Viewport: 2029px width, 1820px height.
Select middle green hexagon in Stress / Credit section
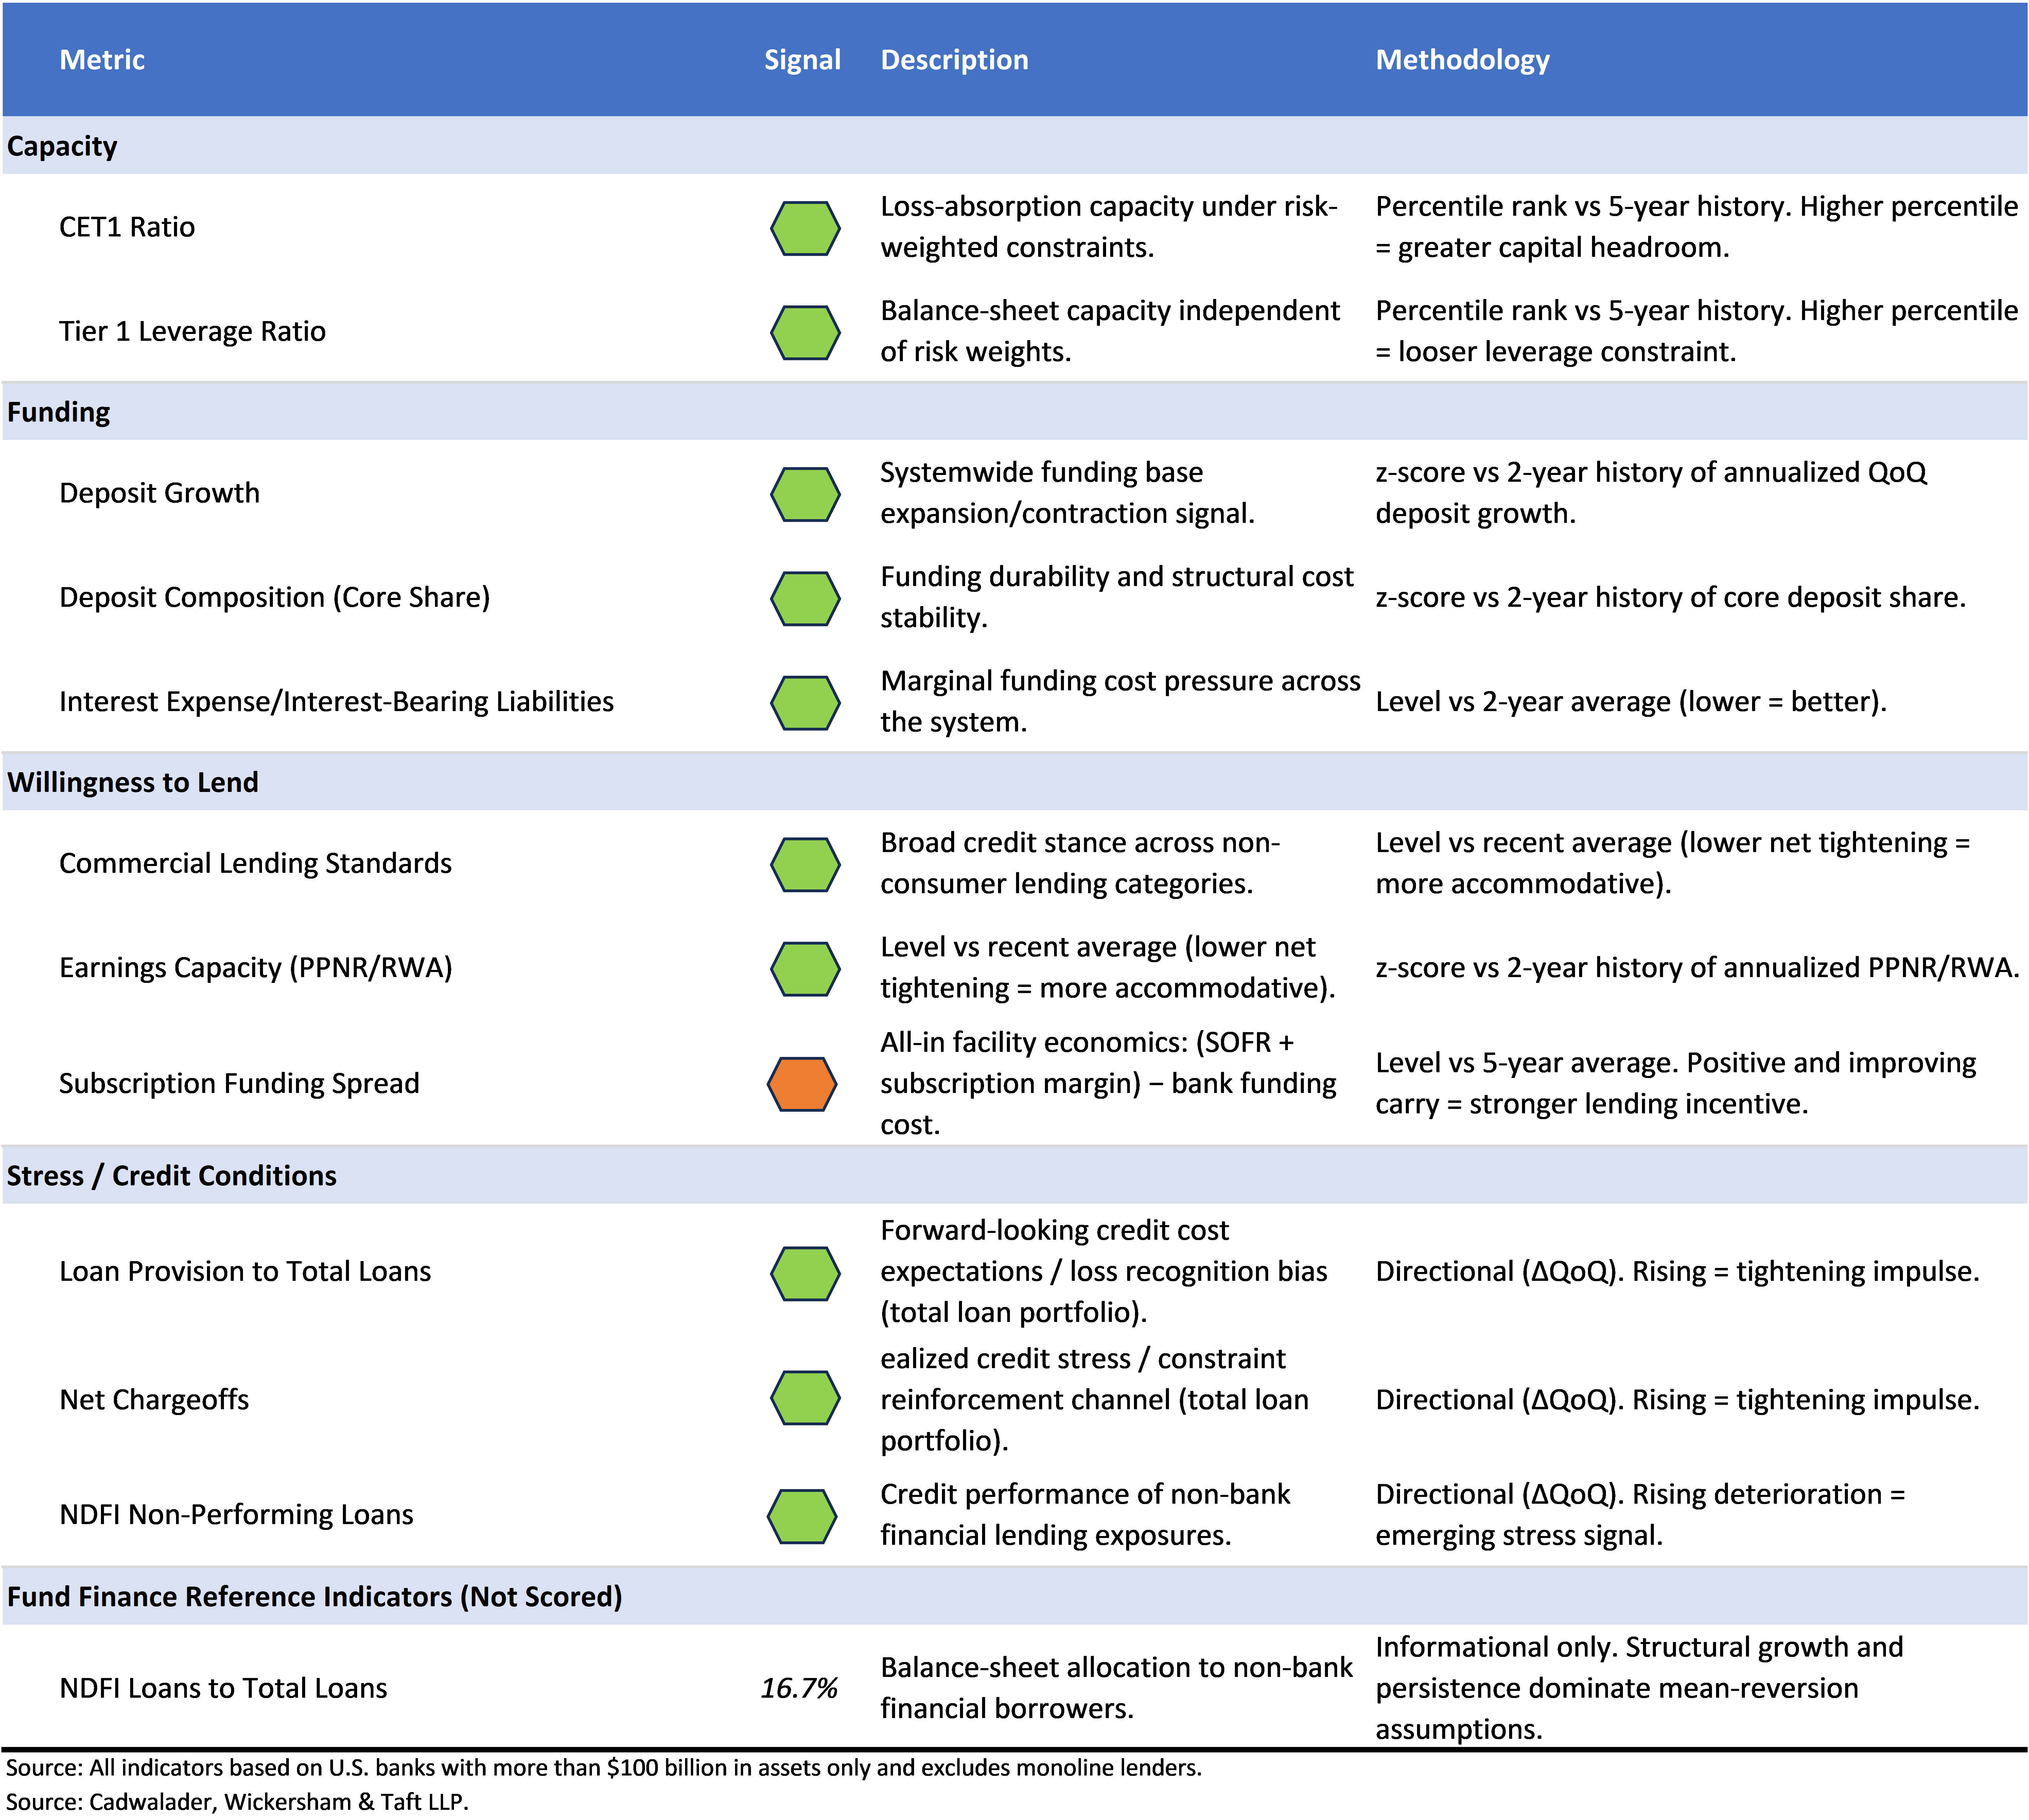click(x=805, y=1398)
